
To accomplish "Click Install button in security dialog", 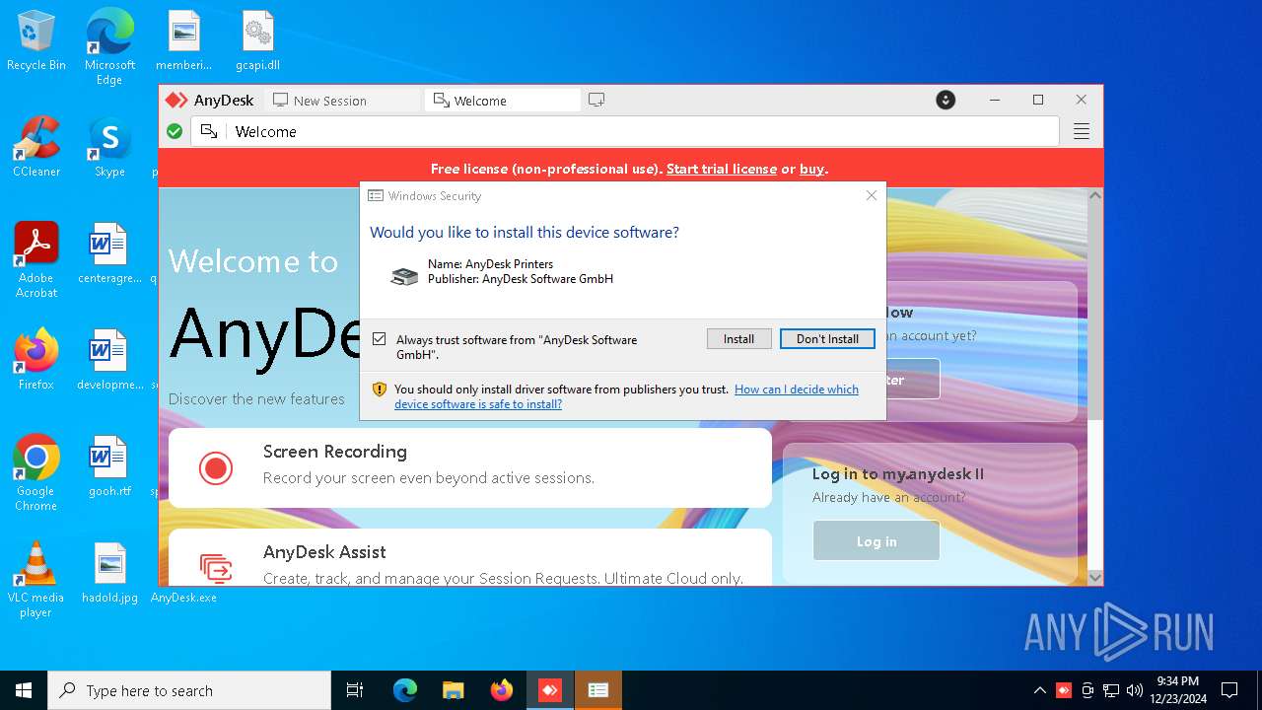I will coord(738,338).
